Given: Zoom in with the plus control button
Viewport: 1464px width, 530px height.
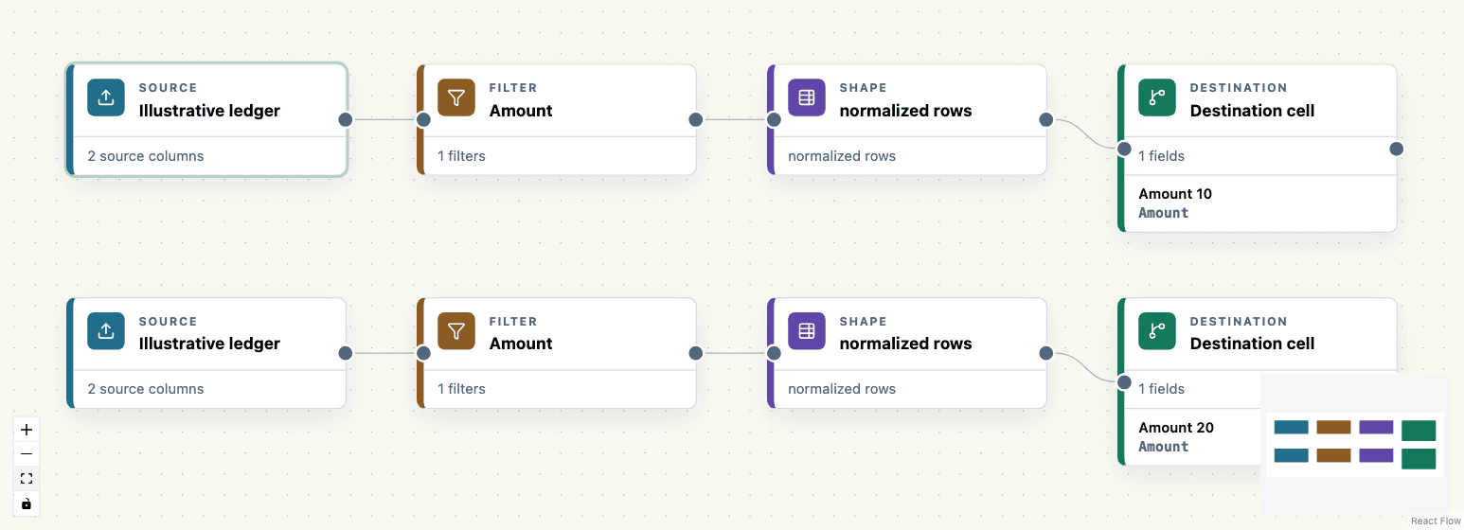Looking at the screenshot, I should click(27, 430).
